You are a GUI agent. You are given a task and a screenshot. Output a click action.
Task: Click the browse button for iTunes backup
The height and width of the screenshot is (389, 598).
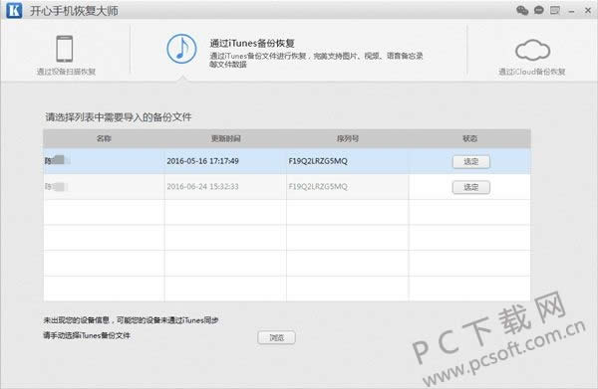coord(276,337)
